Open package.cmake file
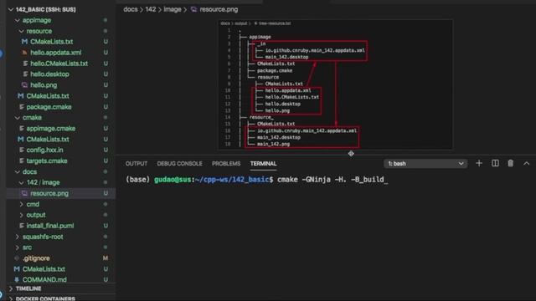 49,107
